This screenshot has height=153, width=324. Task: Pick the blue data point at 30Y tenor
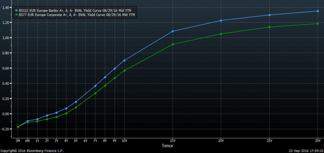tap(318, 11)
